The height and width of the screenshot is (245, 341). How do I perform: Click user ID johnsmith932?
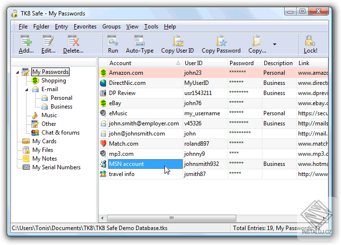tap(202, 164)
